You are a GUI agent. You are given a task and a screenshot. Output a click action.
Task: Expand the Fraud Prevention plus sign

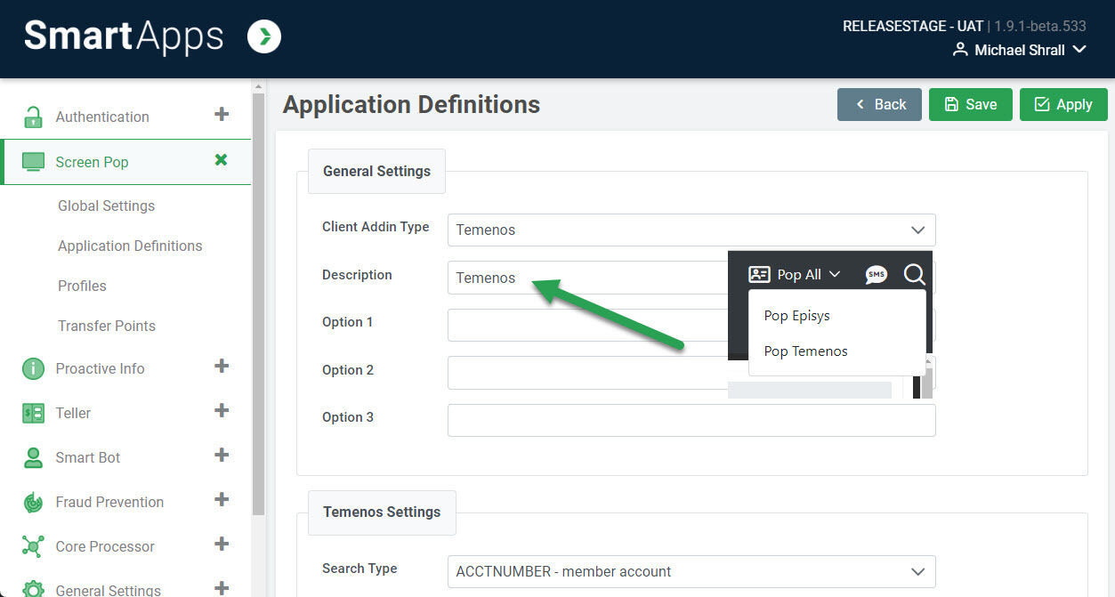(222, 499)
